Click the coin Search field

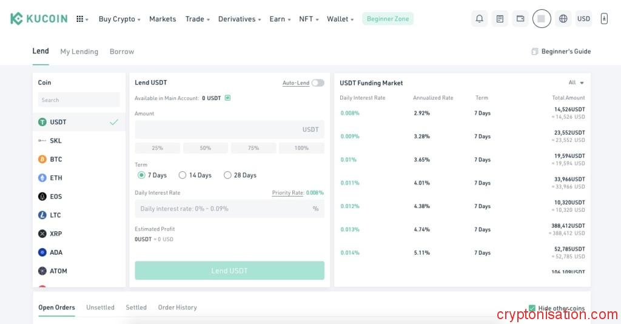tap(79, 100)
